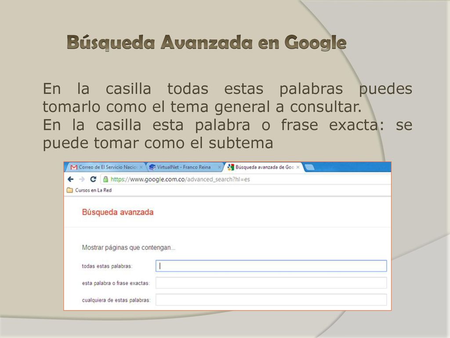Open Cursos en La Red bookmark folder
Screen dimensions: 450x338
89,190
